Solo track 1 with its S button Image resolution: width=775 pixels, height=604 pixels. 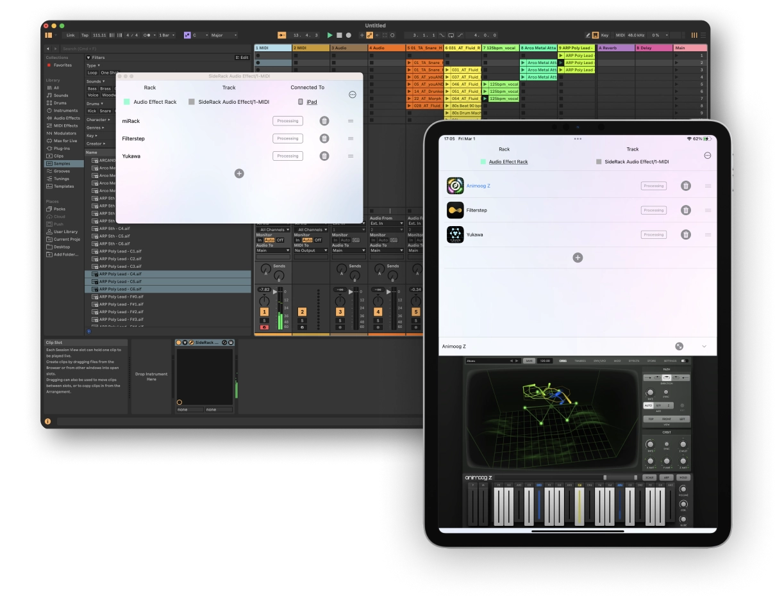264,320
